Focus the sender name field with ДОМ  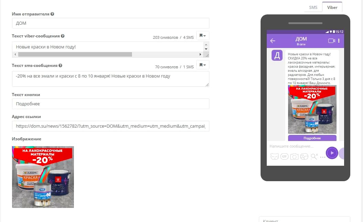click(110, 23)
